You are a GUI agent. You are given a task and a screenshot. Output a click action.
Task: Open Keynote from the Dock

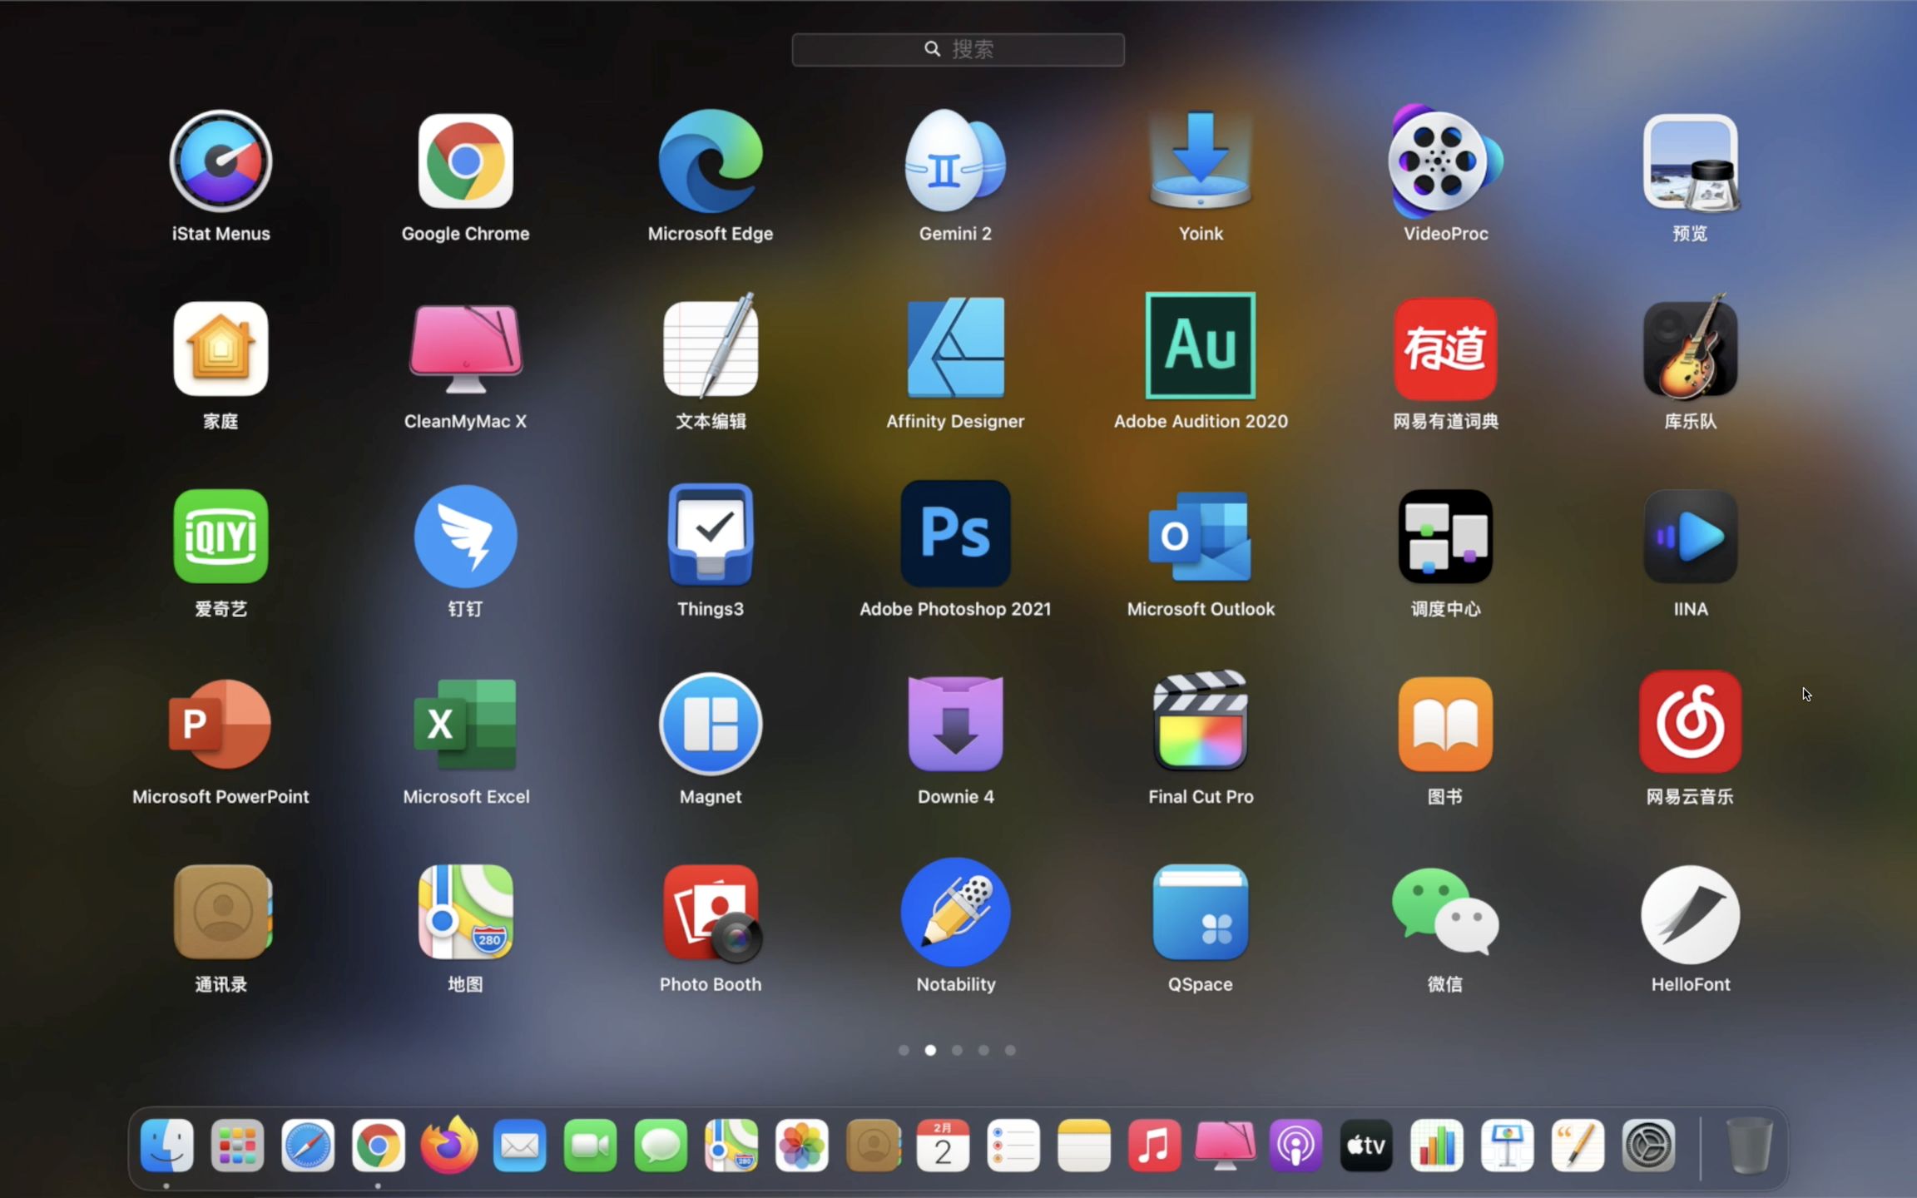1507,1146
